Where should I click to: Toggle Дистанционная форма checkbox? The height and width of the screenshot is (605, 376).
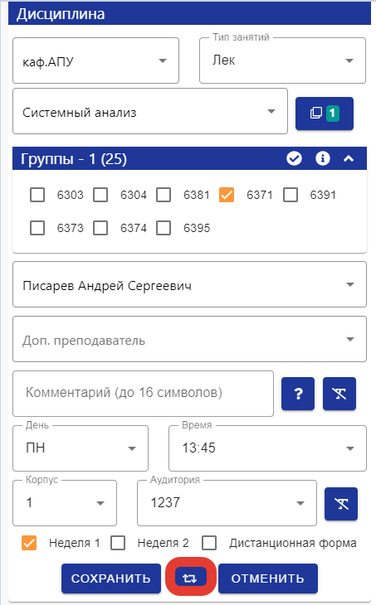(x=209, y=543)
